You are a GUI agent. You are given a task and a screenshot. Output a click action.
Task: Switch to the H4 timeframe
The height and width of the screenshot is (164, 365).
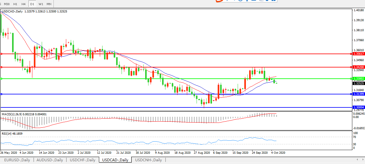(x=24, y=4)
